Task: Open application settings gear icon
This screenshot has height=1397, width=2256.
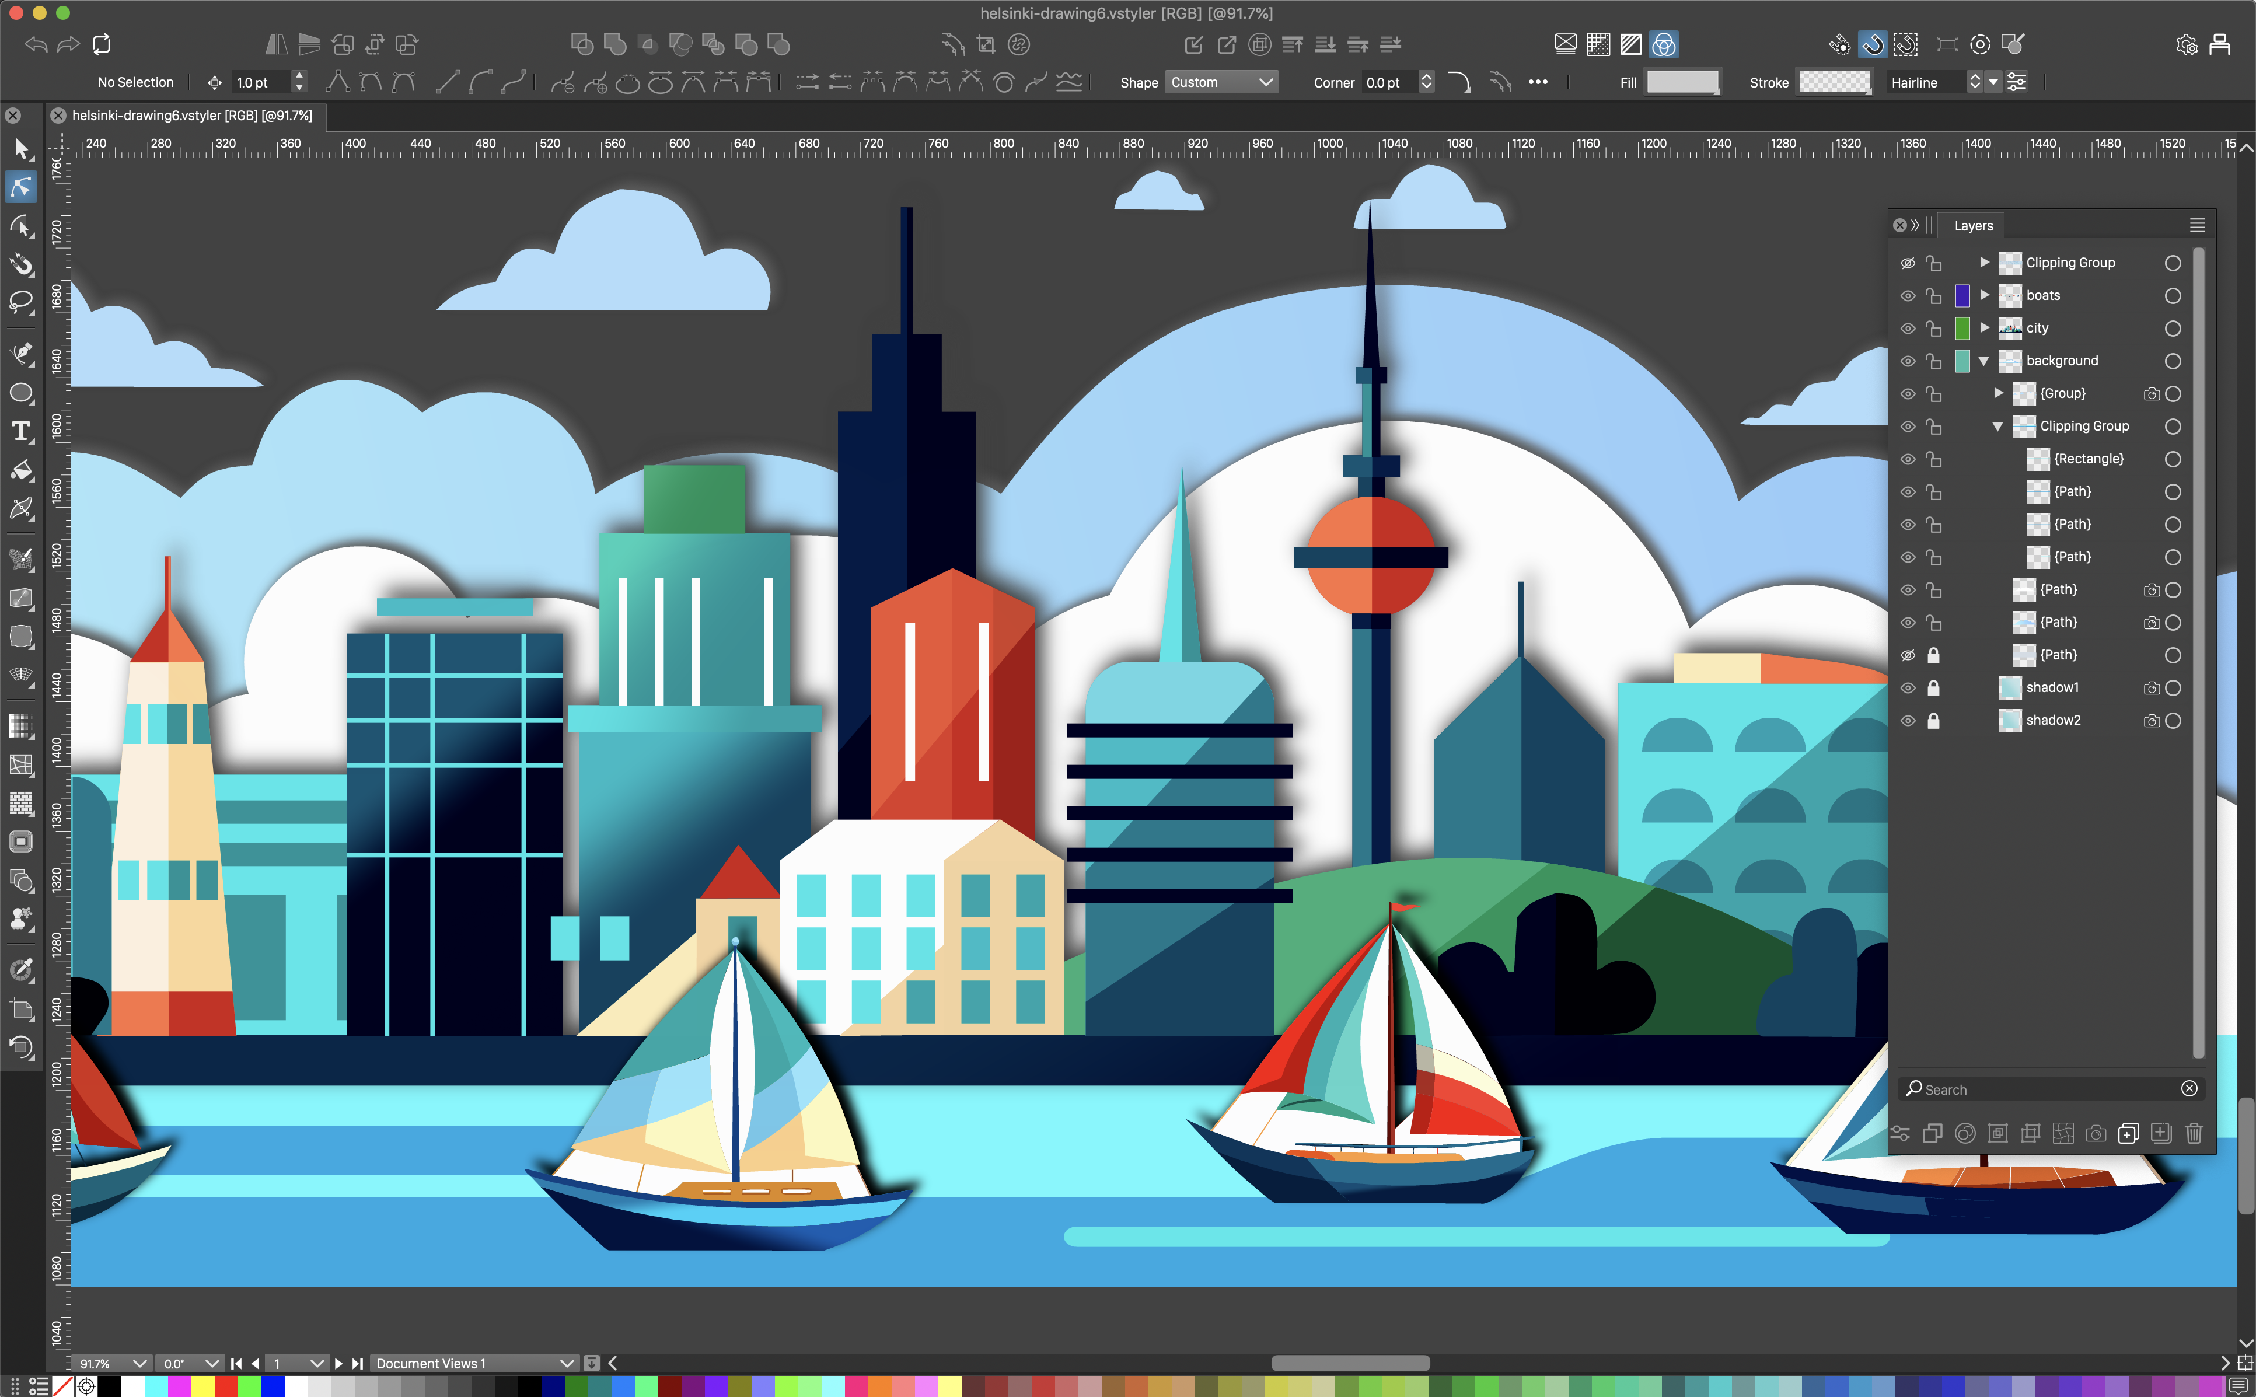Action: [2187, 43]
